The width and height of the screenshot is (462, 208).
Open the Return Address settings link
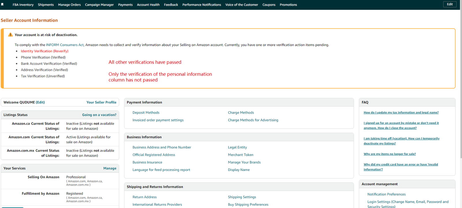[x=144, y=197]
